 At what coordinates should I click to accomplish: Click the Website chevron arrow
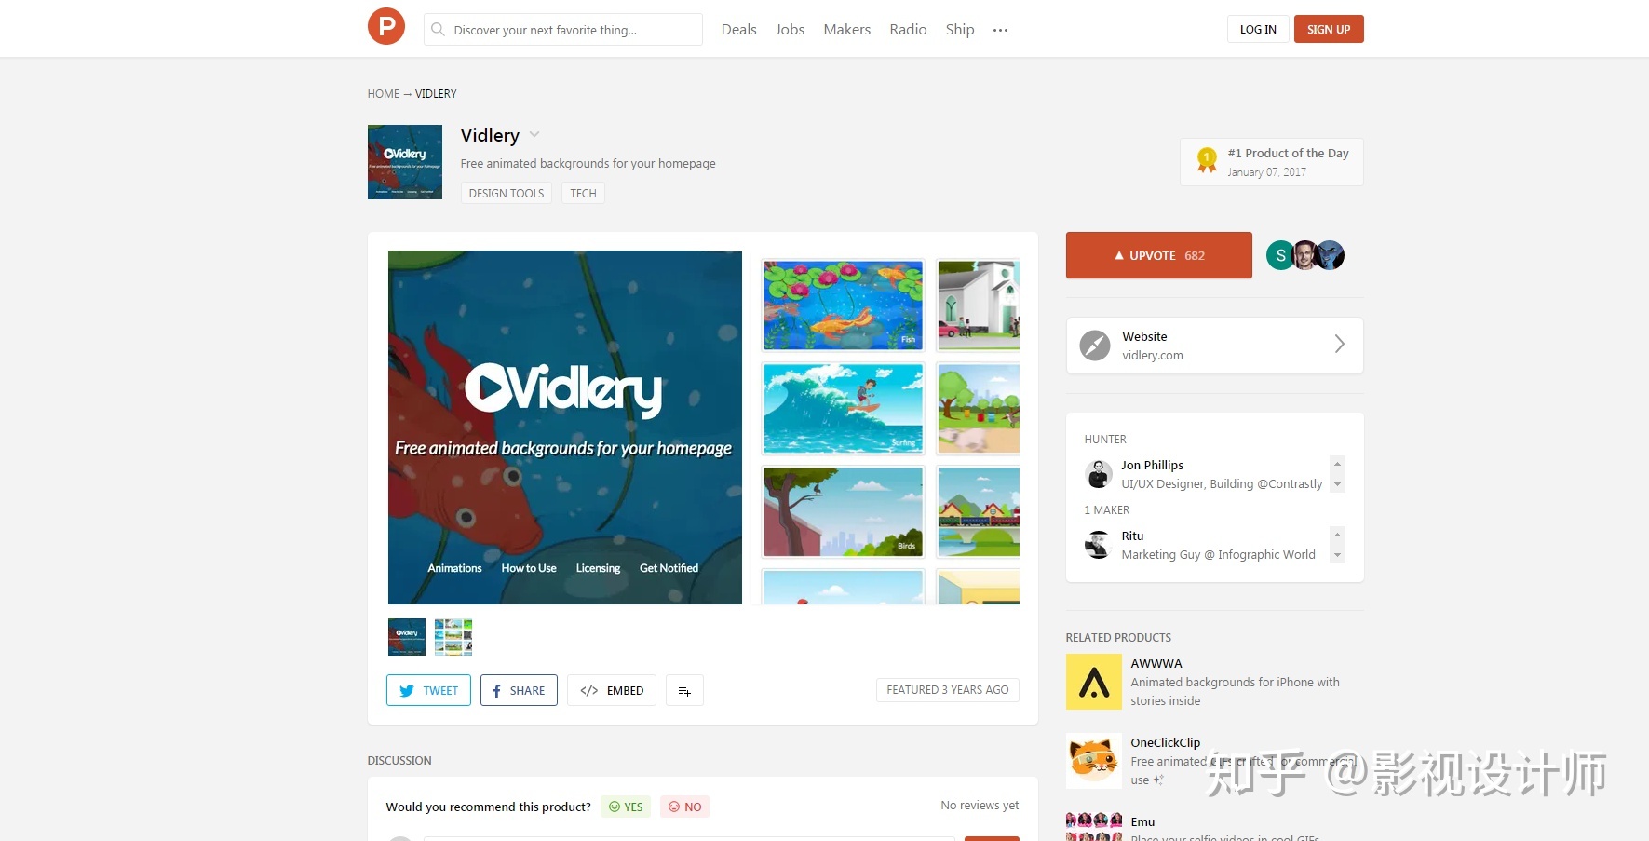tap(1339, 344)
